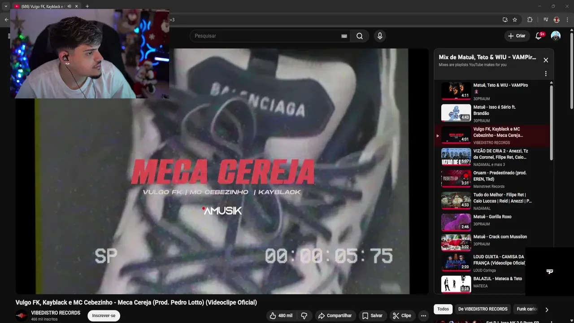Close the Mix playlist panel
Viewport: 574px width, 323px height.
click(x=546, y=60)
